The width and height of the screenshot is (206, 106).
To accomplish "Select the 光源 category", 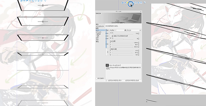I will coord(97,38).
